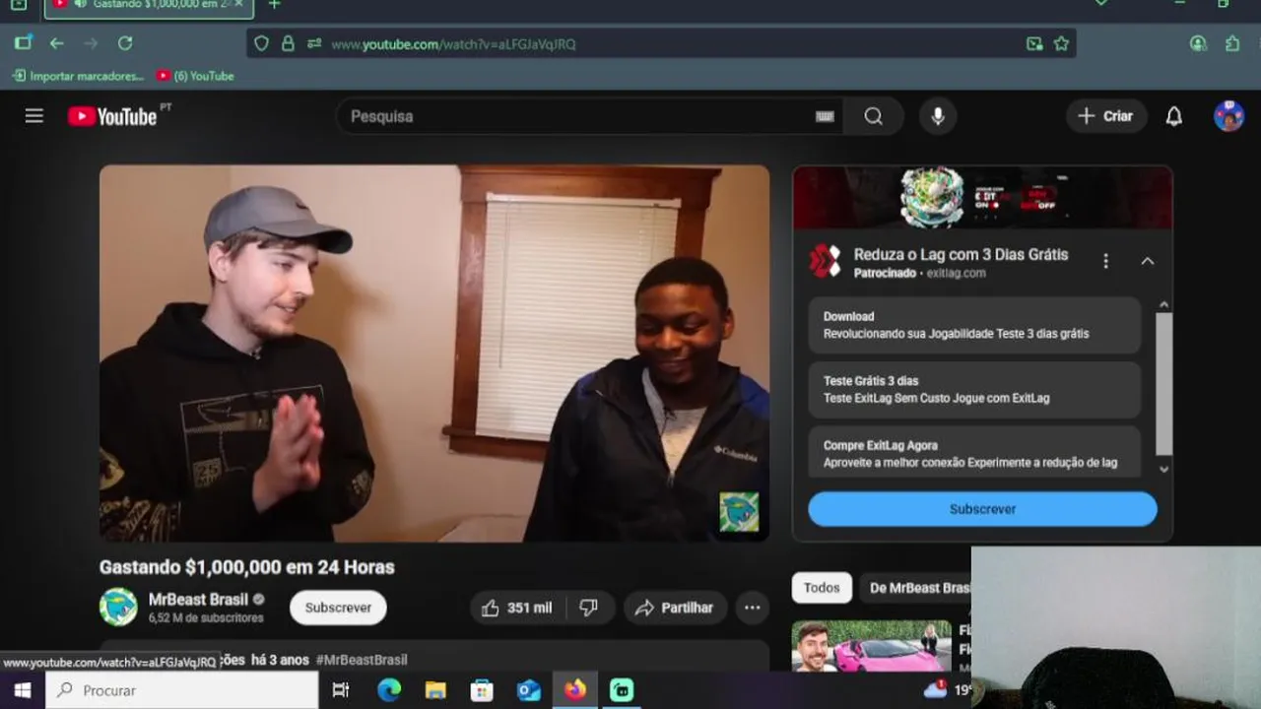Open ad options three-dot menu
This screenshot has height=709, width=1261.
coord(1105,261)
